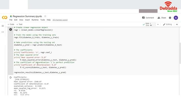Open the table of contents sidebar icon

3,26
